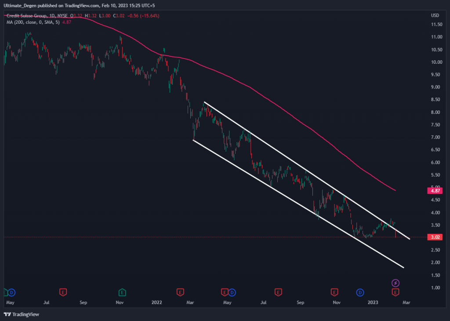
Task: Click the 4.50 price axis label
Action: coord(435,200)
